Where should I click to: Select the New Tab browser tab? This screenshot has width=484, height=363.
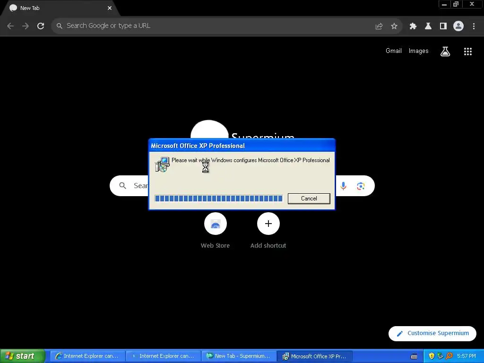[60, 9]
